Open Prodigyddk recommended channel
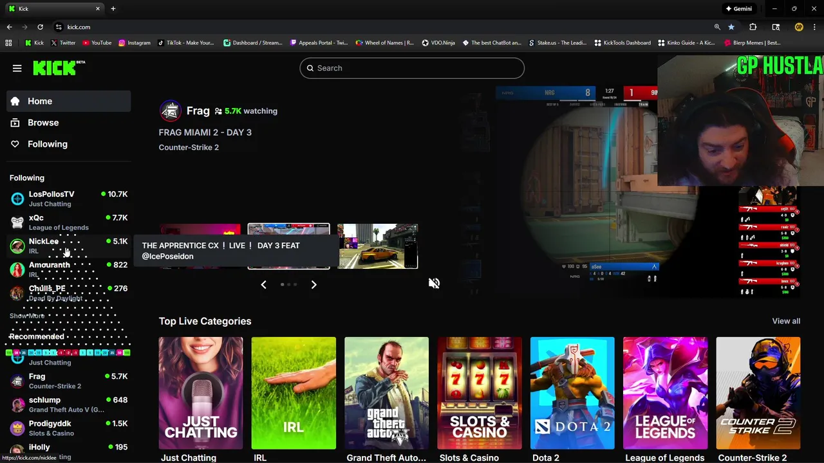 pos(68,428)
